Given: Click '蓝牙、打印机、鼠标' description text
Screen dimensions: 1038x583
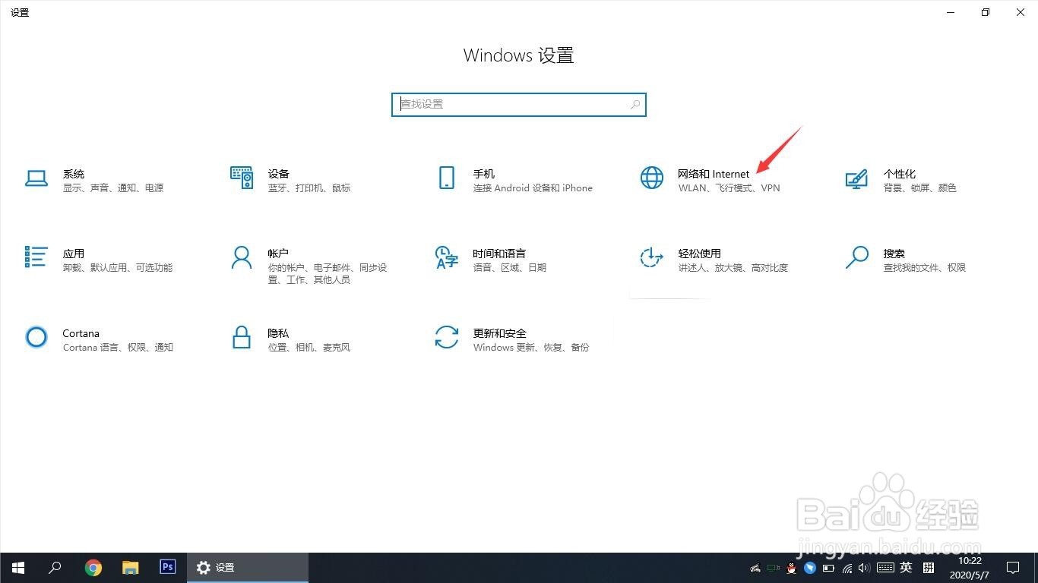Looking at the screenshot, I should click(x=309, y=188).
